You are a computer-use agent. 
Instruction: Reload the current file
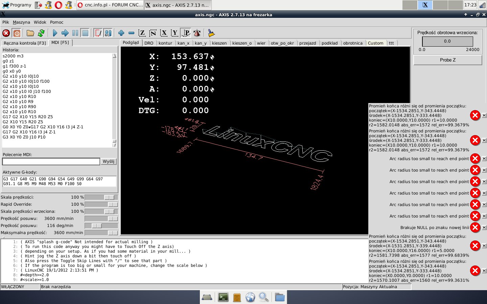(41, 33)
